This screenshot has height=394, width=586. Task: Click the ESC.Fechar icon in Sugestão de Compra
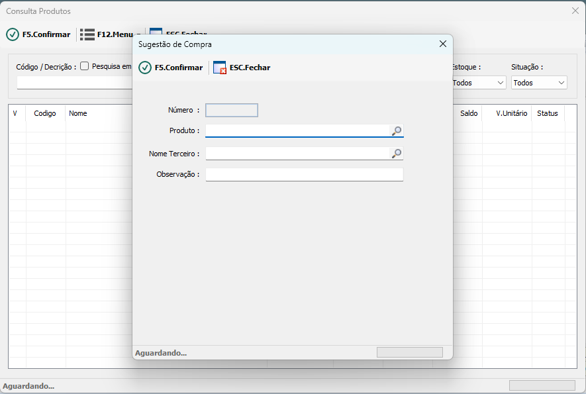click(x=220, y=68)
